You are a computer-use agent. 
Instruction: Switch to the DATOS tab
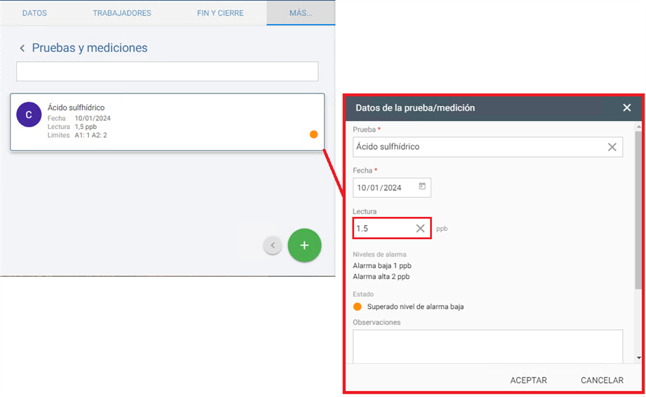[x=35, y=13]
